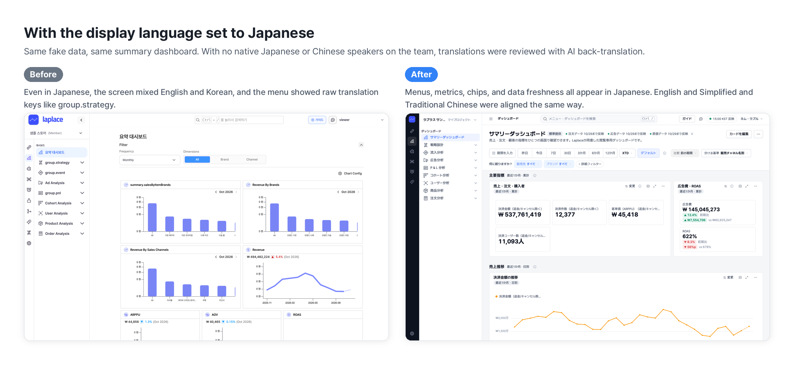Click the chat icon beside viewer
794x365 pixels.
click(333, 120)
